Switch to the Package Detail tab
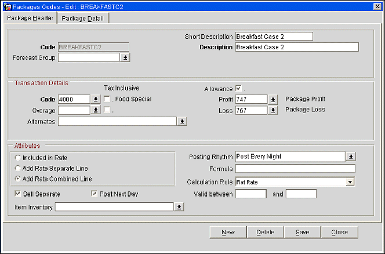 [x=83, y=19]
